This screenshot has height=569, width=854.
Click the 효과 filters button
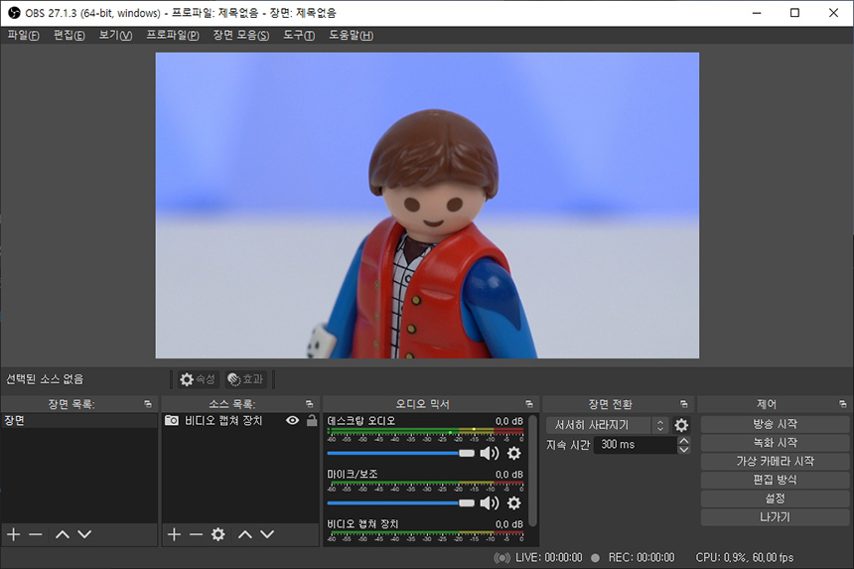pyautogui.click(x=245, y=379)
